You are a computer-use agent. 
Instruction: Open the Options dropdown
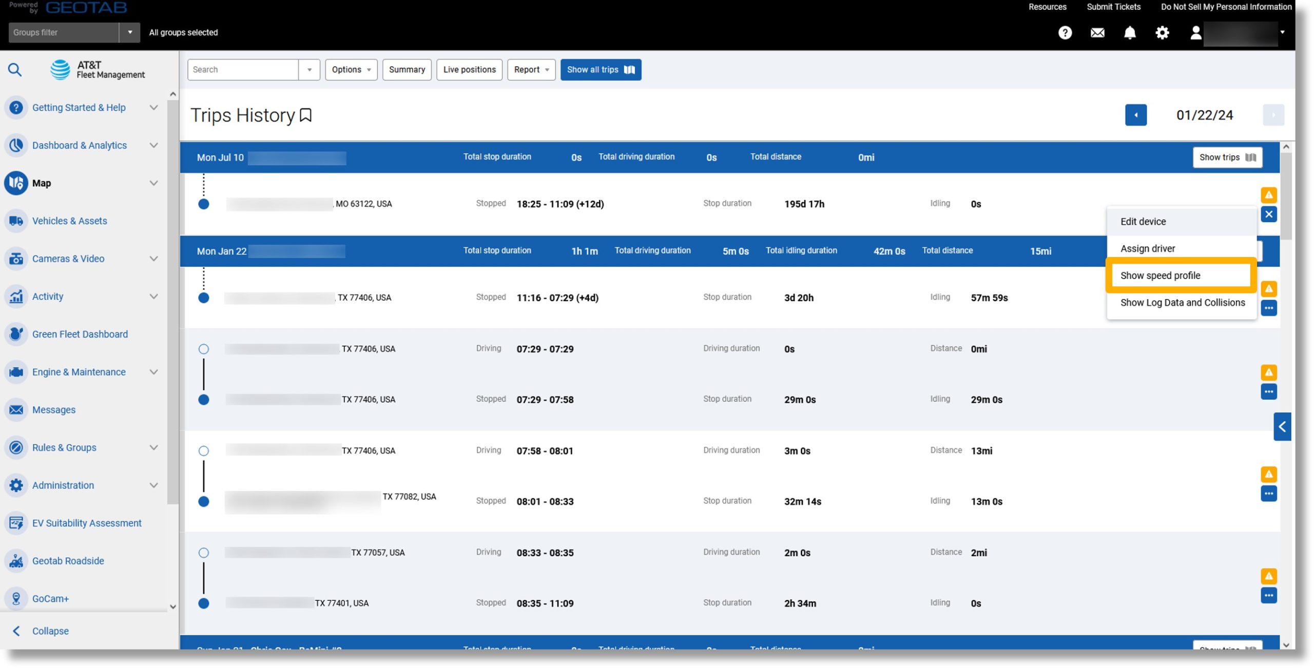(x=351, y=70)
